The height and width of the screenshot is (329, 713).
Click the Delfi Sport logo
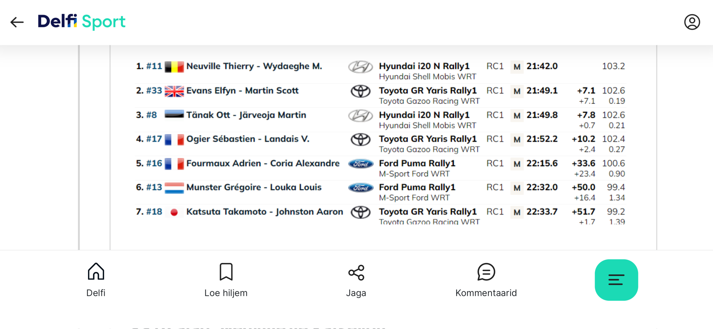click(x=81, y=22)
